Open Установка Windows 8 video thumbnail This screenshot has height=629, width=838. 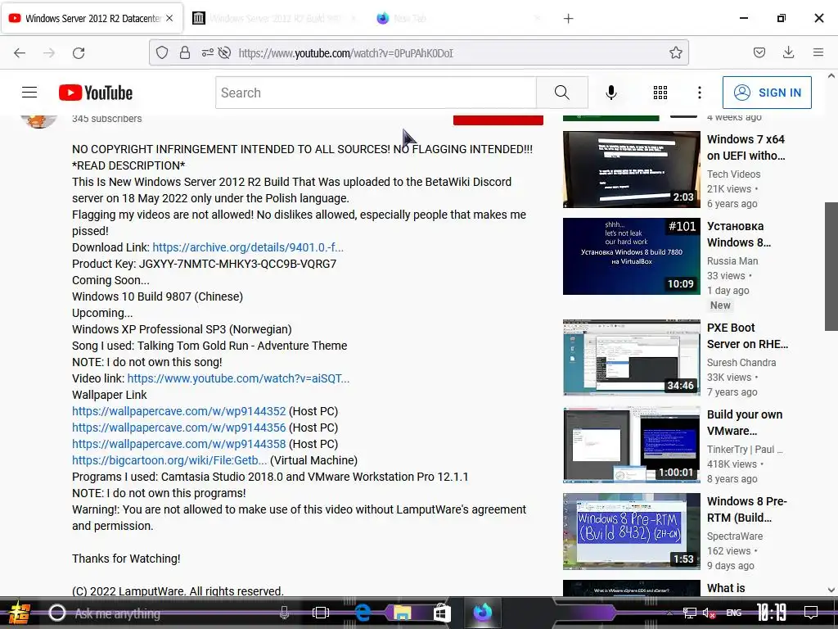(631, 256)
